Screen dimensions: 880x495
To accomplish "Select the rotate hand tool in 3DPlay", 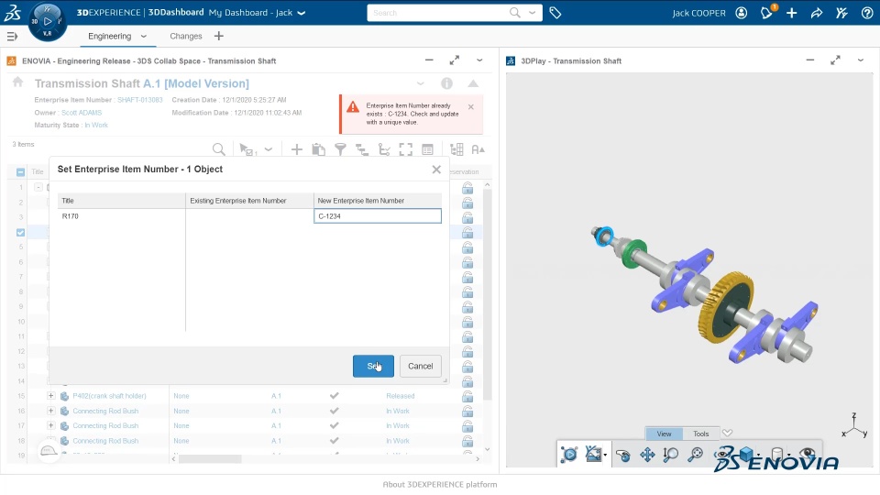I will pyautogui.click(x=622, y=455).
